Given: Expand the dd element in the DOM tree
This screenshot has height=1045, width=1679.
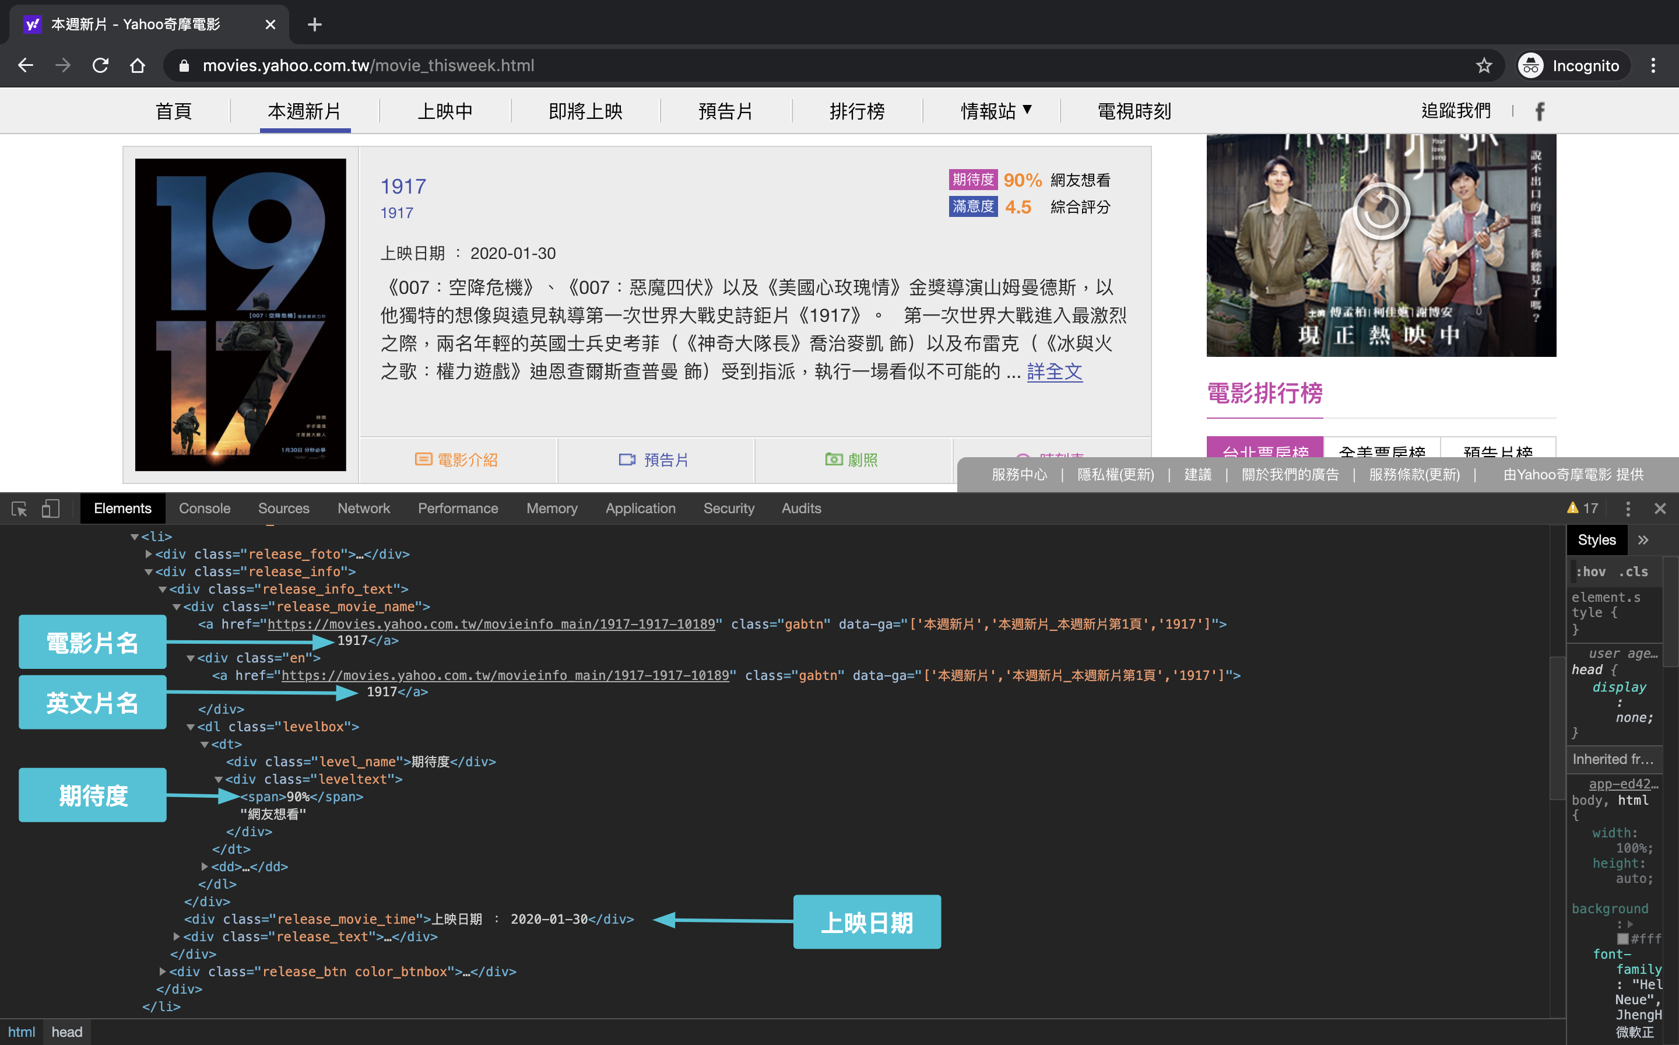Looking at the screenshot, I should point(205,866).
